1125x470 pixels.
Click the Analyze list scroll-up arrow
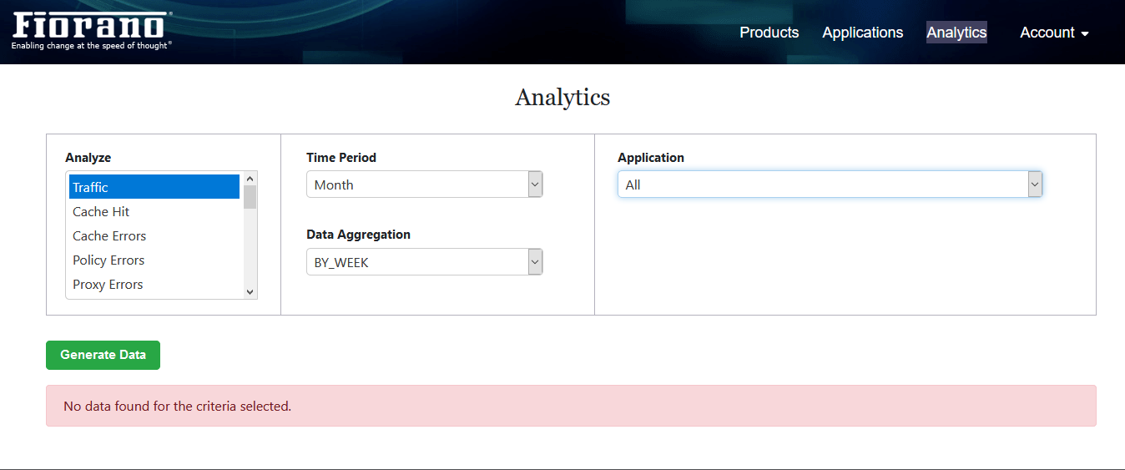pyautogui.click(x=250, y=179)
